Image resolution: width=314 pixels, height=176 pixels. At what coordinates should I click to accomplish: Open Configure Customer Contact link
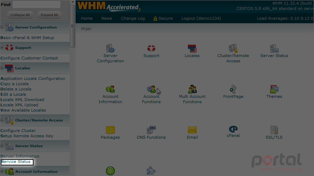[29, 58]
